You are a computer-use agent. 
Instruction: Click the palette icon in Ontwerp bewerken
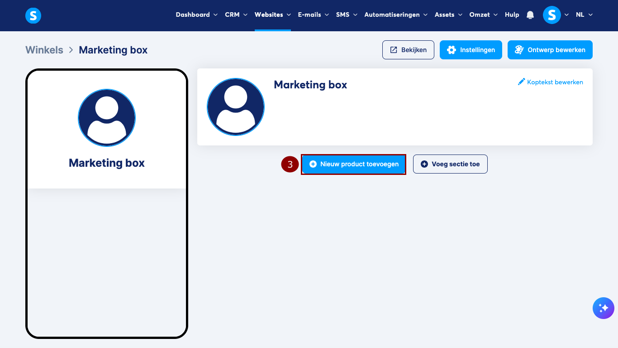519,50
